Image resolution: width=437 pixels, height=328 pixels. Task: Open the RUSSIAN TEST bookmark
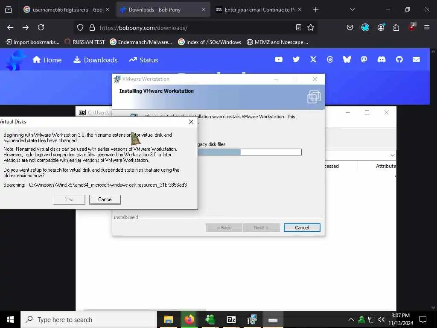[84, 42]
